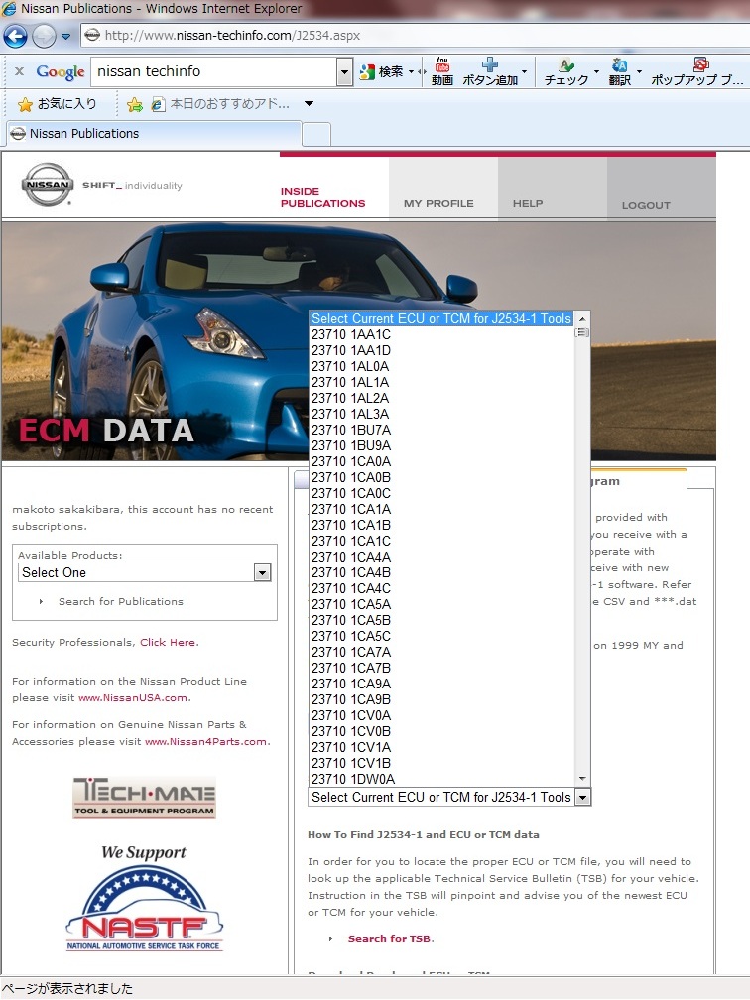Go back with the browser back arrow
This screenshot has width=750, height=1000.
[x=15, y=36]
